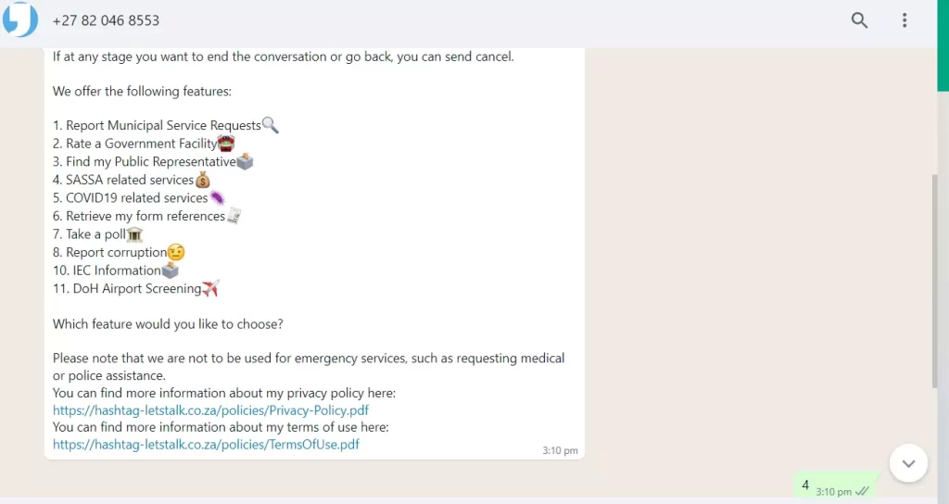Click the search messages magnifier icon
The width and height of the screenshot is (949, 504).
pos(859,20)
